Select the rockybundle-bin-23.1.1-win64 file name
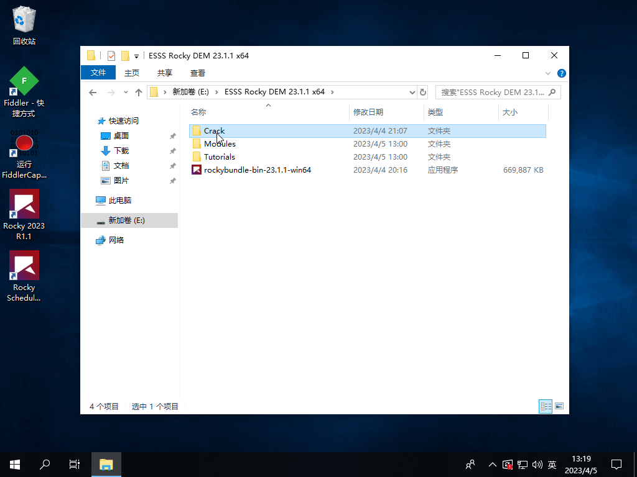 258,170
